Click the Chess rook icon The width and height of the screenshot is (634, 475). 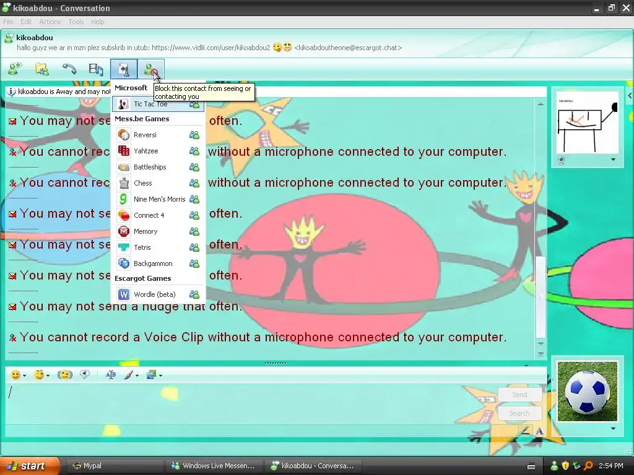pyautogui.click(x=124, y=183)
